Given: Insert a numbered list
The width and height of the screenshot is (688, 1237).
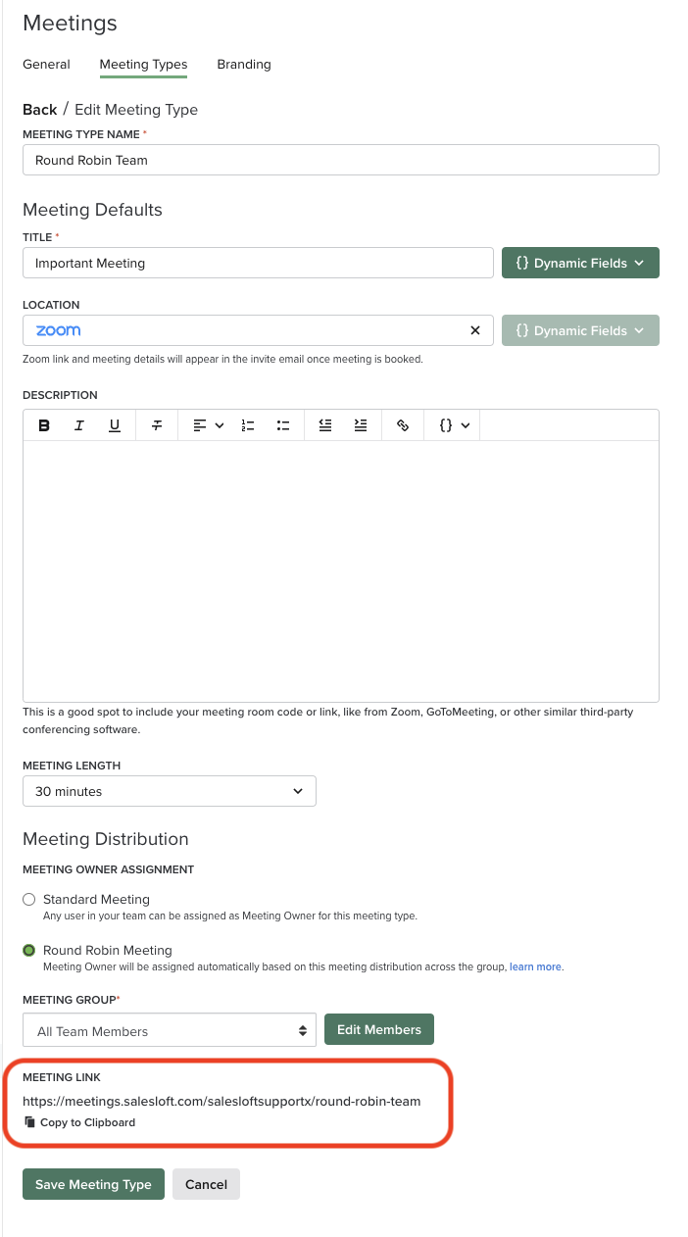Looking at the screenshot, I should pos(248,425).
